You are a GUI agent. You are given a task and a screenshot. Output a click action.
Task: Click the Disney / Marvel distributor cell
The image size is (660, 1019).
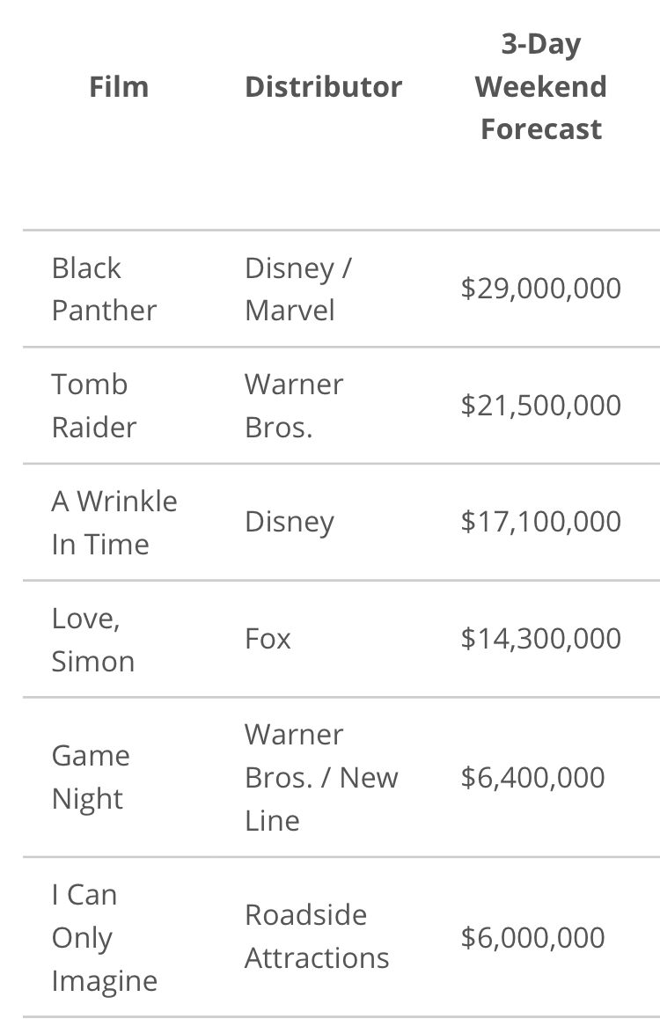click(x=297, y=289)
